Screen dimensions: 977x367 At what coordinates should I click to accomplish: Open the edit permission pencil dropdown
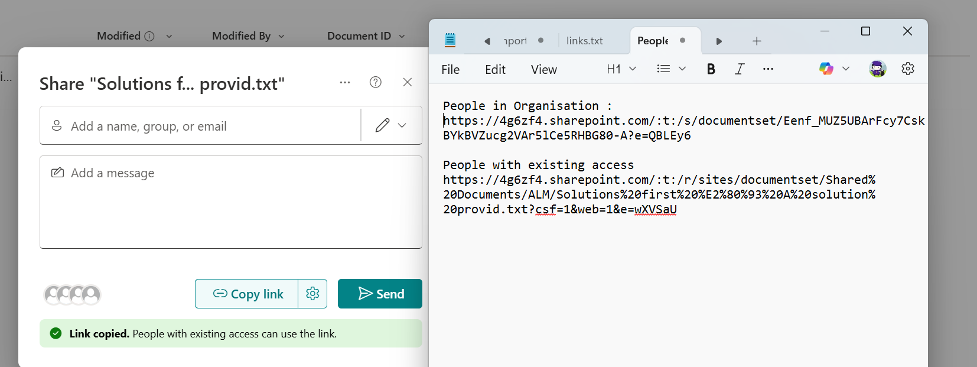(391, 125)
